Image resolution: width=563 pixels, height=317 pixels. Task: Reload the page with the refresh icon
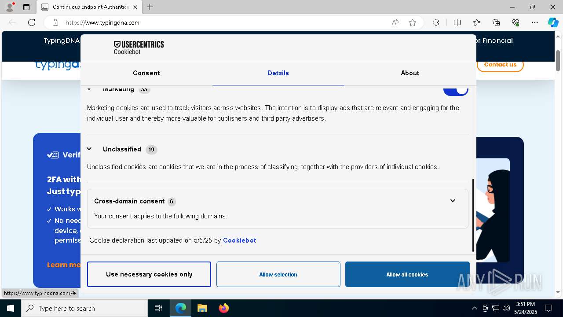[x=32, y=22]
